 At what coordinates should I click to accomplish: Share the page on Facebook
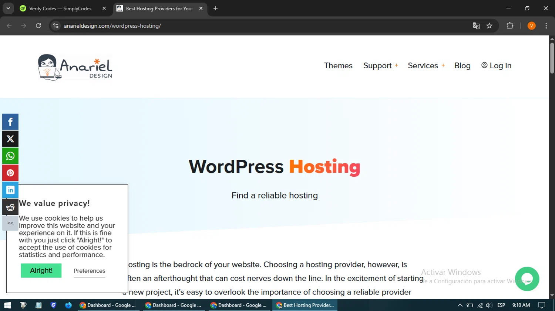10,122
